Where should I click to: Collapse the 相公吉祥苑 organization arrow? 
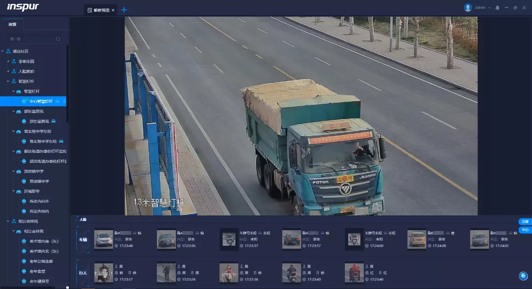tap(8, 221)
